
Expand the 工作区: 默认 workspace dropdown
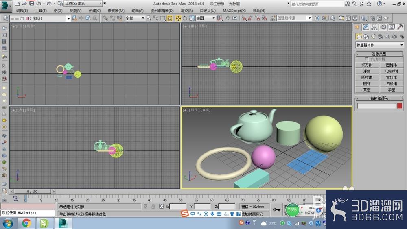pos(83,3)
